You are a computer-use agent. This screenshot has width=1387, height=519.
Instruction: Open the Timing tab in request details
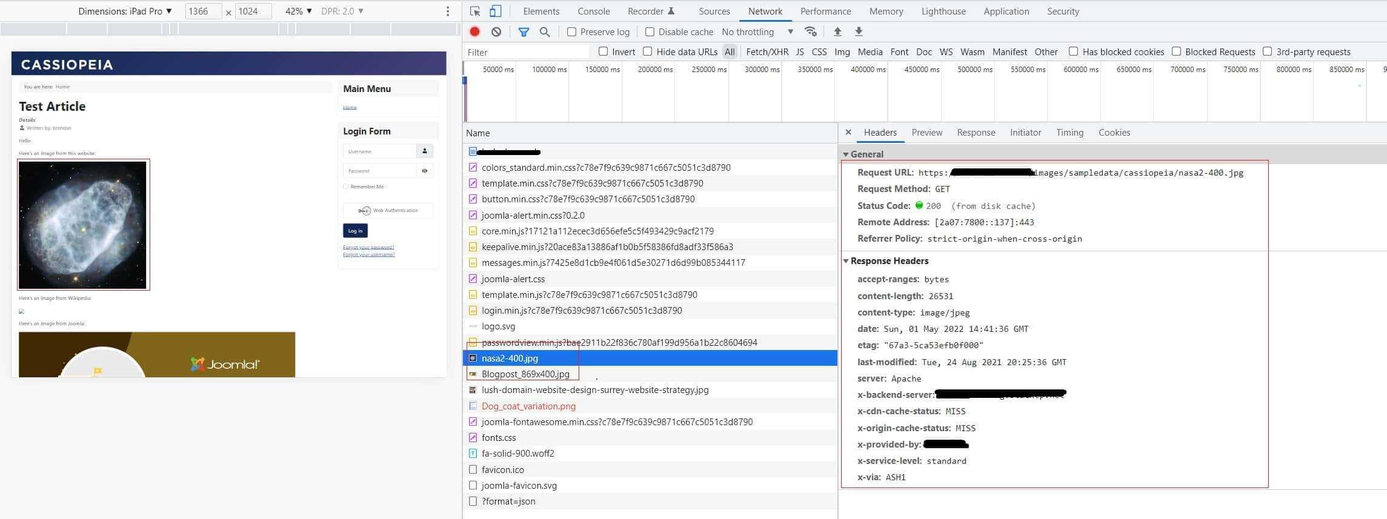pos(1069,133)
